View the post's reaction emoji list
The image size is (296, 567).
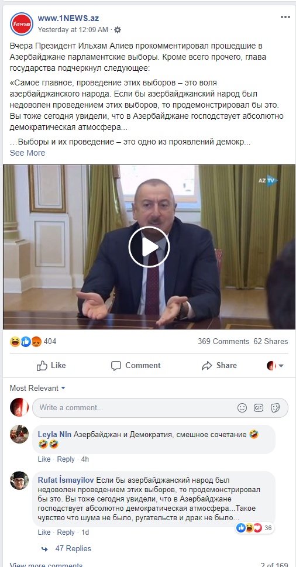[26, 341]
